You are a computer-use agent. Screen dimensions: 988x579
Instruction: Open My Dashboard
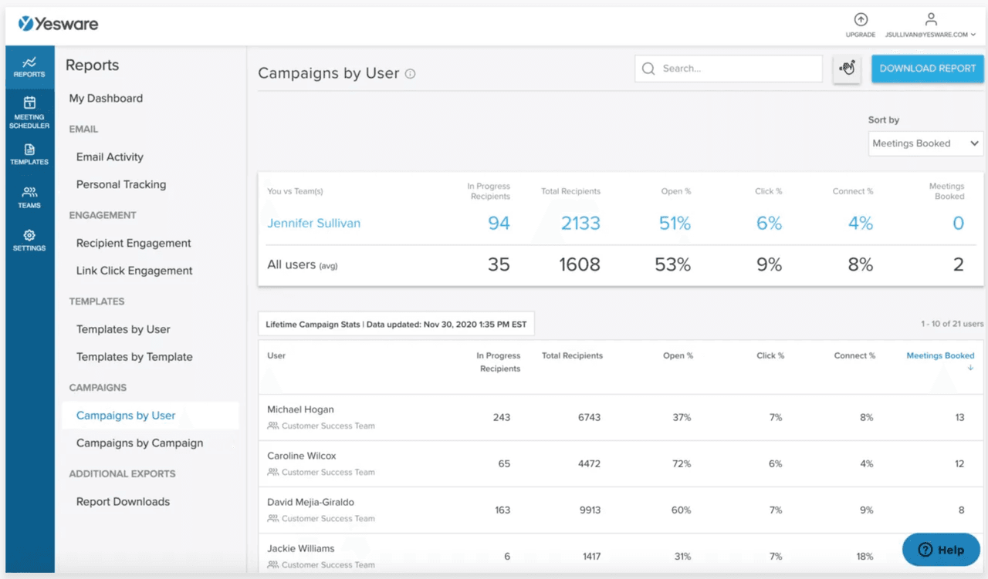[106, 98]
